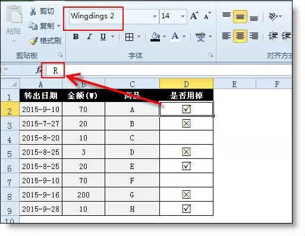Screen dimensions: 305x236
Task: Expand the font name dropdown list
Action: 155,16
